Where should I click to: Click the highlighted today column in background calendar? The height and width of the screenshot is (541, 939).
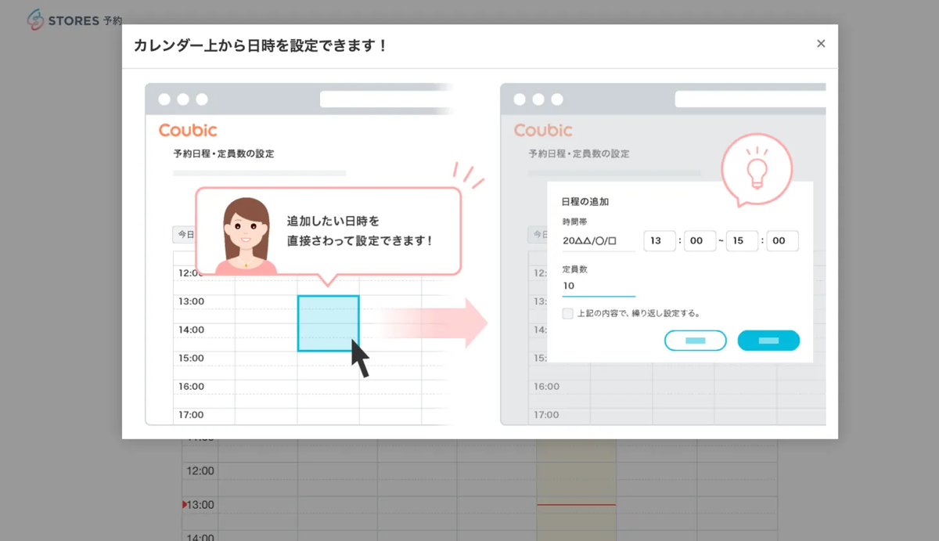point(577,489)
